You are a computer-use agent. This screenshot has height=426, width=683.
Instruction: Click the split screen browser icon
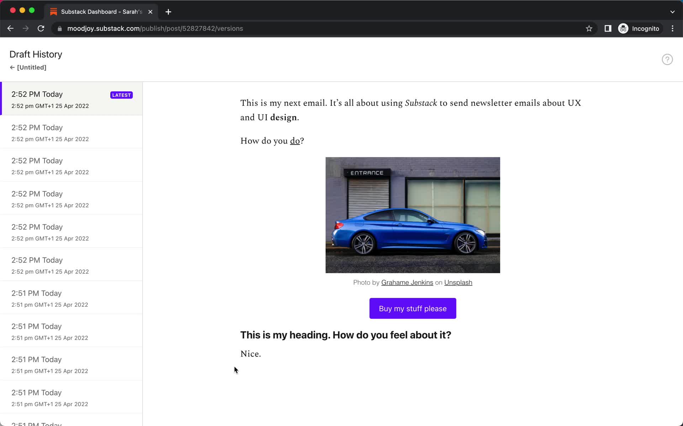coord(608,28)
